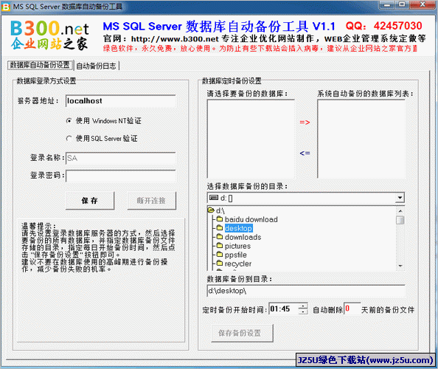Viewport: 438px width, 369px height.
Task: Click the desktop folder icon
Action: (x=220, y=228)
